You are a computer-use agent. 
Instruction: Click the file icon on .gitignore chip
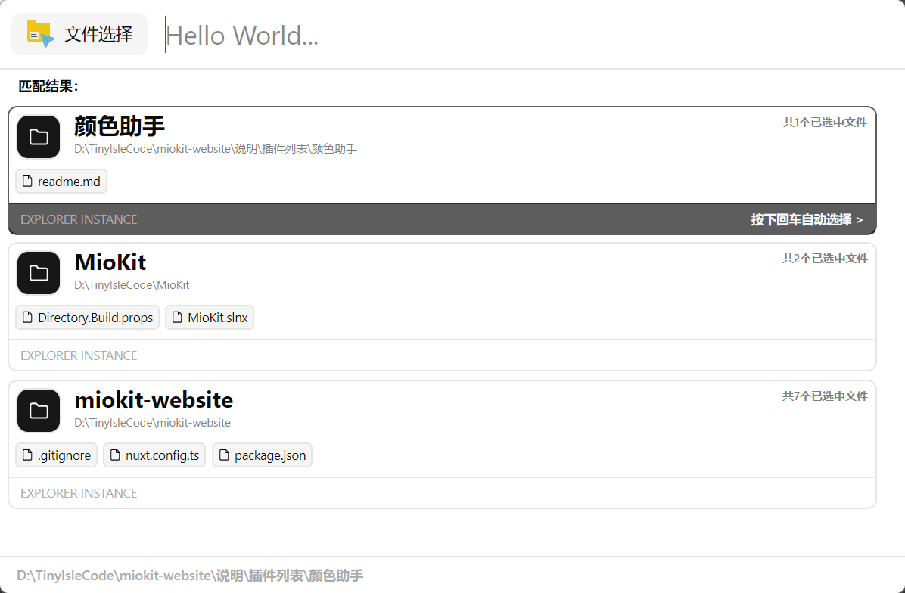[x=28, y=455]
